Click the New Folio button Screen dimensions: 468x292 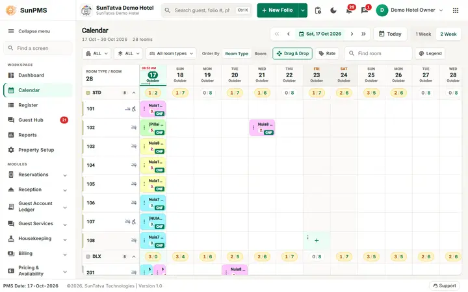coord(278,10)
